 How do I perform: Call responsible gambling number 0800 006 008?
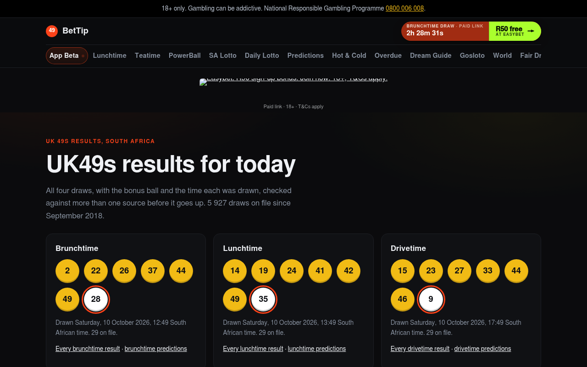click(404, 8)
